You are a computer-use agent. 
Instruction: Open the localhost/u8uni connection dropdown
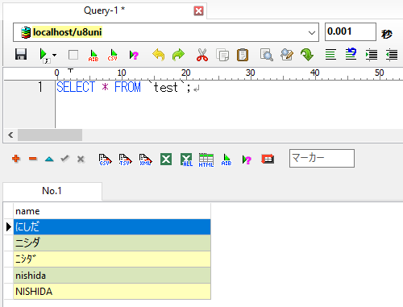click(x=312, y=32)
